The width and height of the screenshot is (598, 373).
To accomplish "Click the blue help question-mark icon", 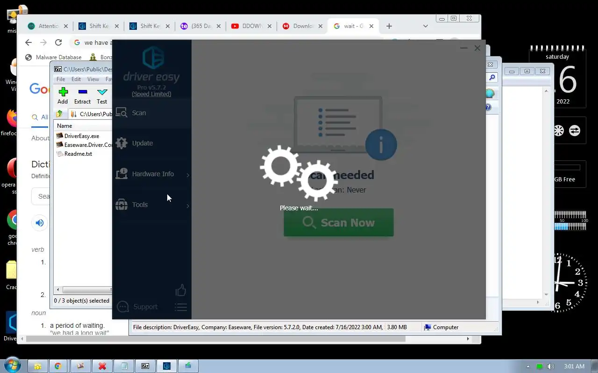I will point(488,107).
